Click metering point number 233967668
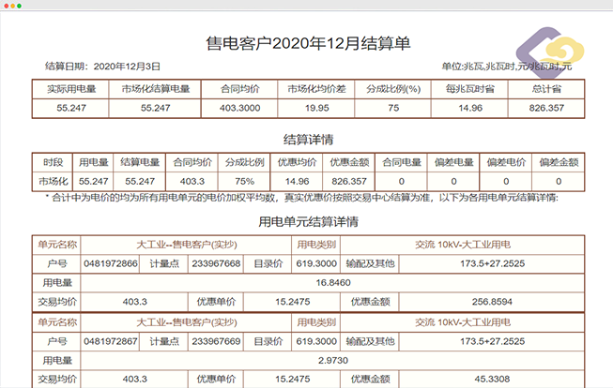The width and height of the screenshot is (613, 388). (x=216, y=263)
